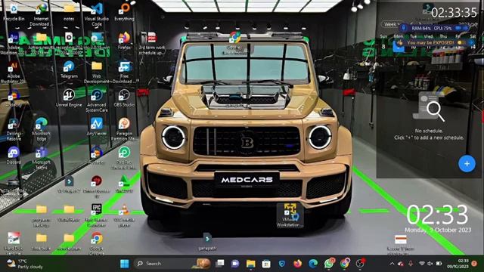Open the weather widget showing 17°C
The image size is (484, 272).
tap(25, 264)
